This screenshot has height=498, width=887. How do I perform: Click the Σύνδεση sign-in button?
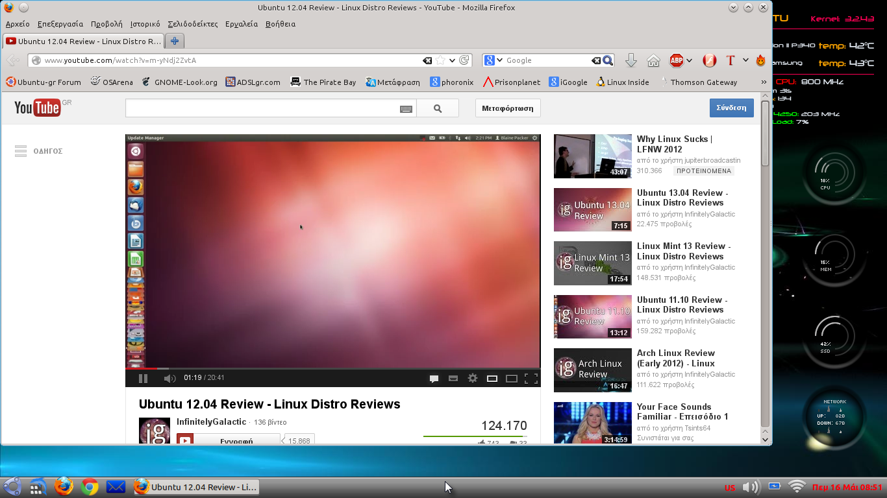[x=731, y=108]
